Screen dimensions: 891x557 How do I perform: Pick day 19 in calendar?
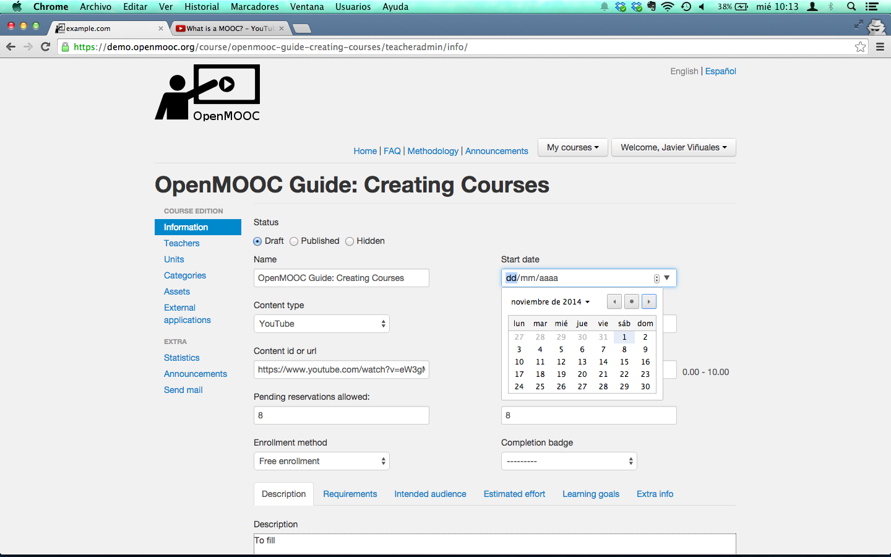(561, 374)
